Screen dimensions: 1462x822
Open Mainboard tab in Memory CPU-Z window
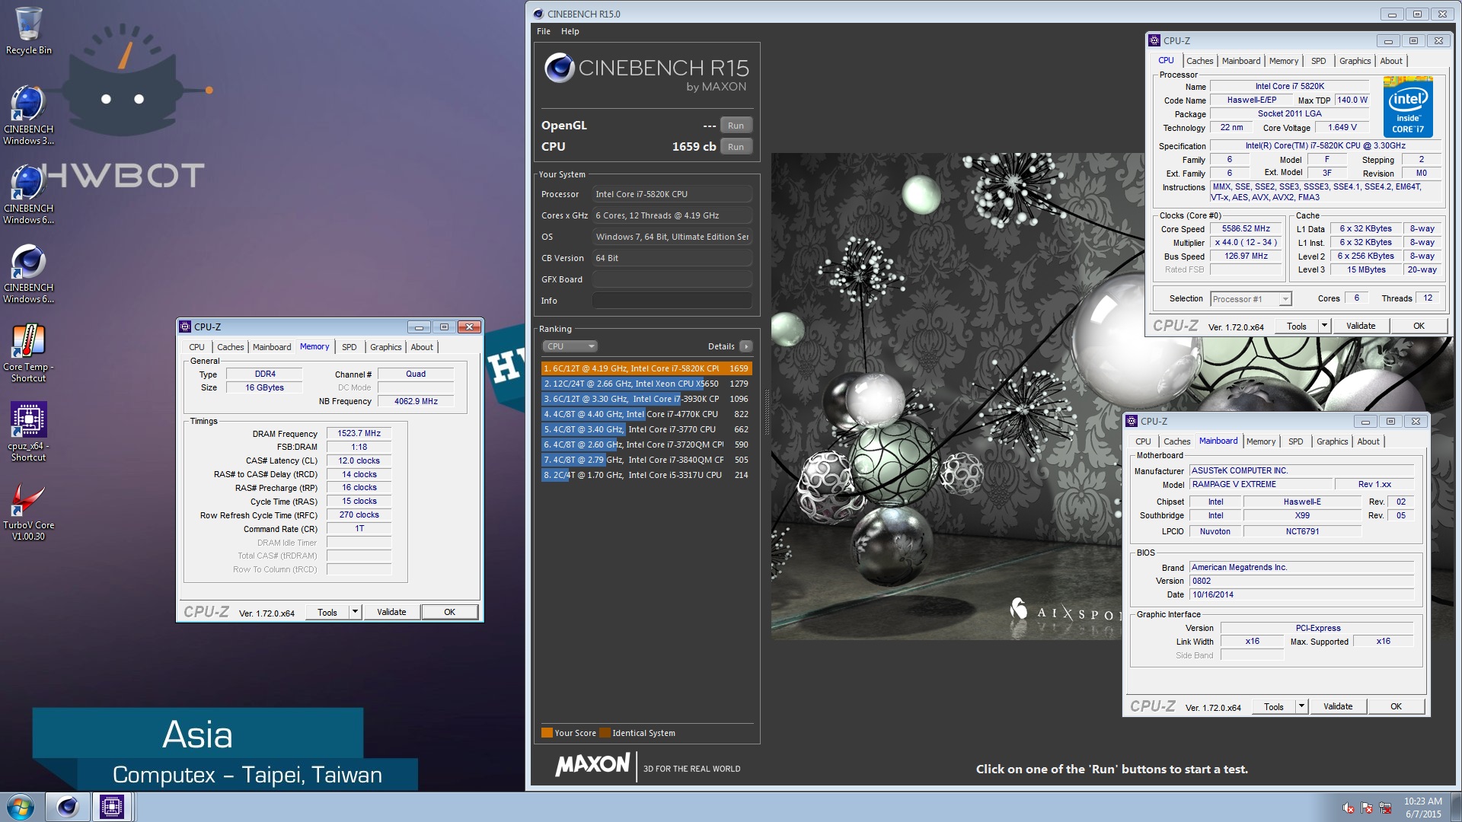coord(272,347)
